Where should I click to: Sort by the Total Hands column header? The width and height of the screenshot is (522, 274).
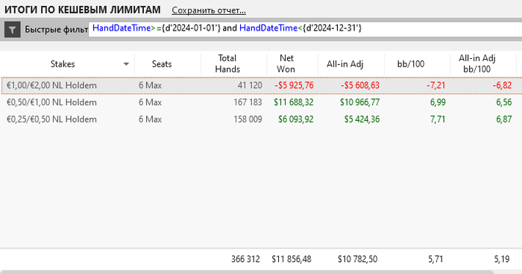pos(227,63)
